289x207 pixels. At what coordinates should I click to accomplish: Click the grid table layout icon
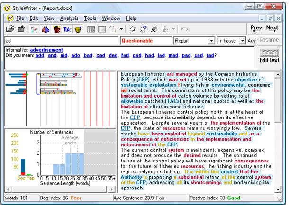coord(102,29)
